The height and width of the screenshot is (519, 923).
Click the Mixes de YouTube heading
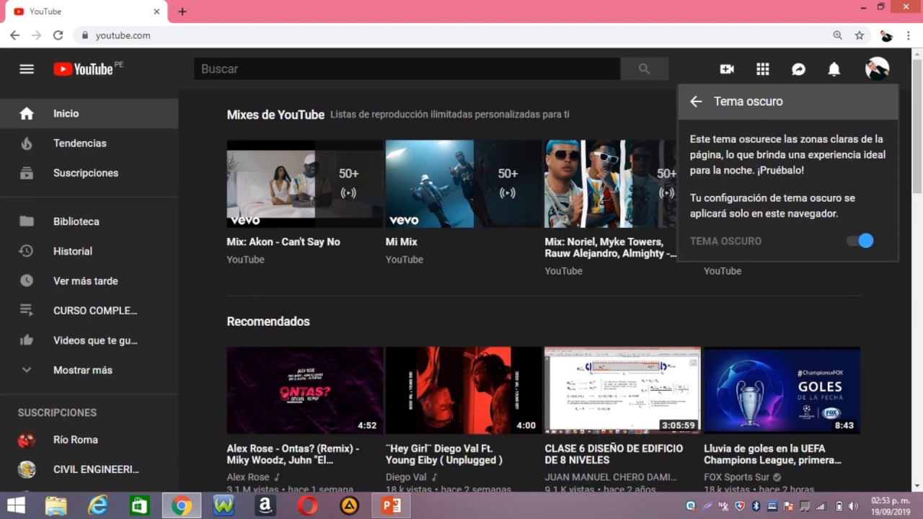(x=275, y=115)
